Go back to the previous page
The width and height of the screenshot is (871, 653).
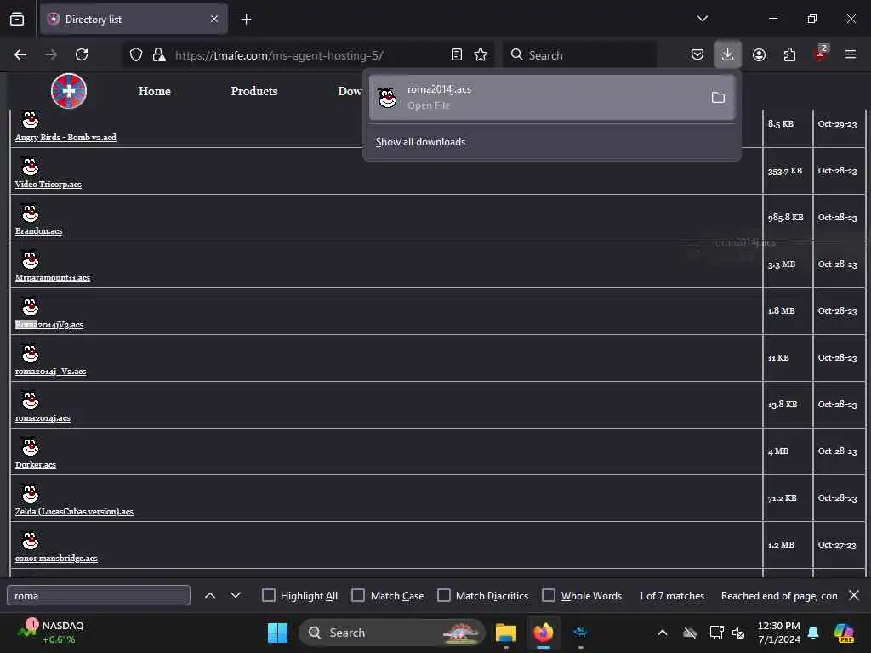click(20, 54)
